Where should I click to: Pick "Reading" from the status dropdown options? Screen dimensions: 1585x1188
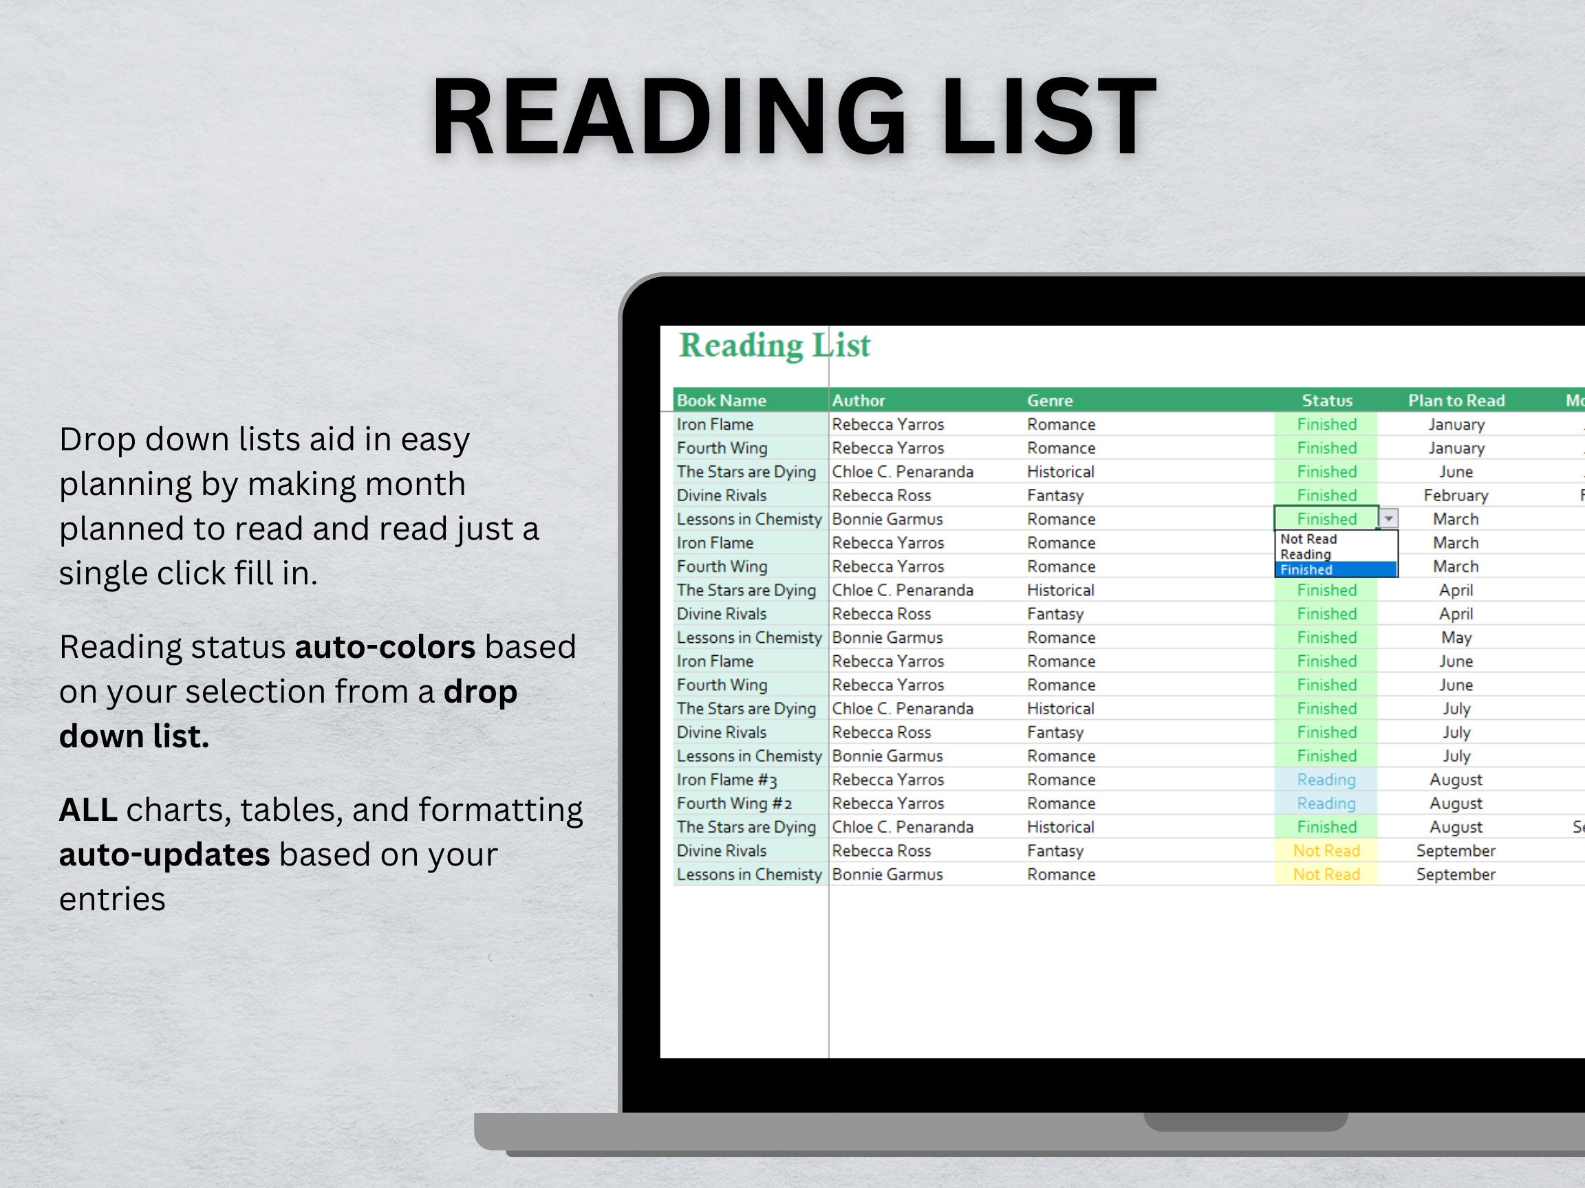[x=1307, y=553]
